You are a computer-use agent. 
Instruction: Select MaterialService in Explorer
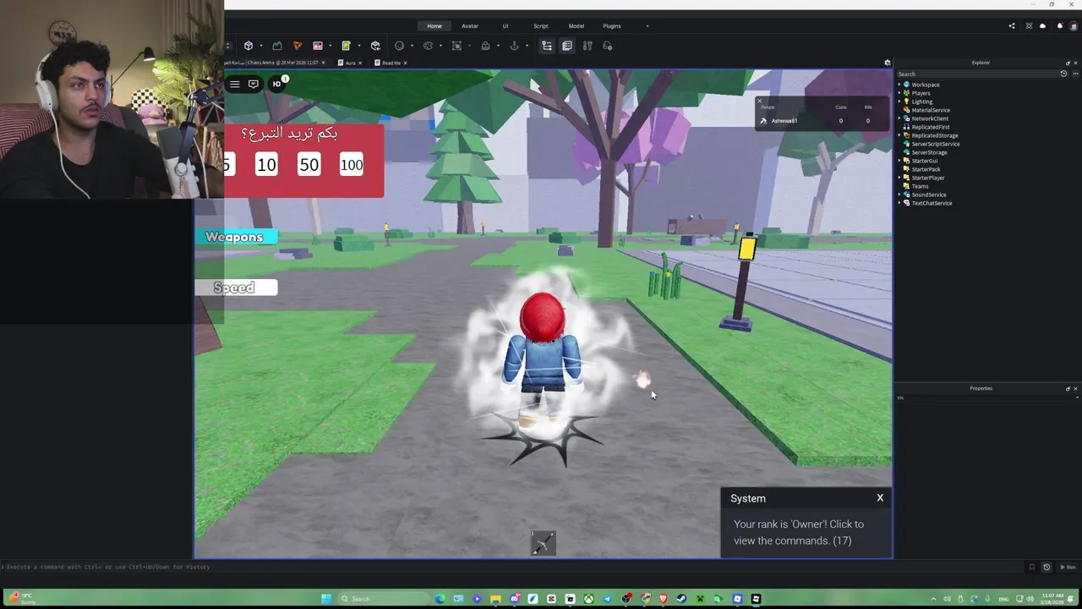(931, 110)
